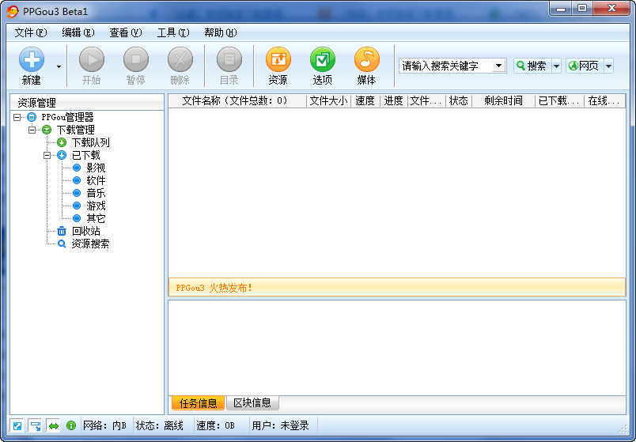This screenshot has width=636, height=442.
Task: Open the 媒体 (Media) toolbar icon
Action: (x=367, y=59)
